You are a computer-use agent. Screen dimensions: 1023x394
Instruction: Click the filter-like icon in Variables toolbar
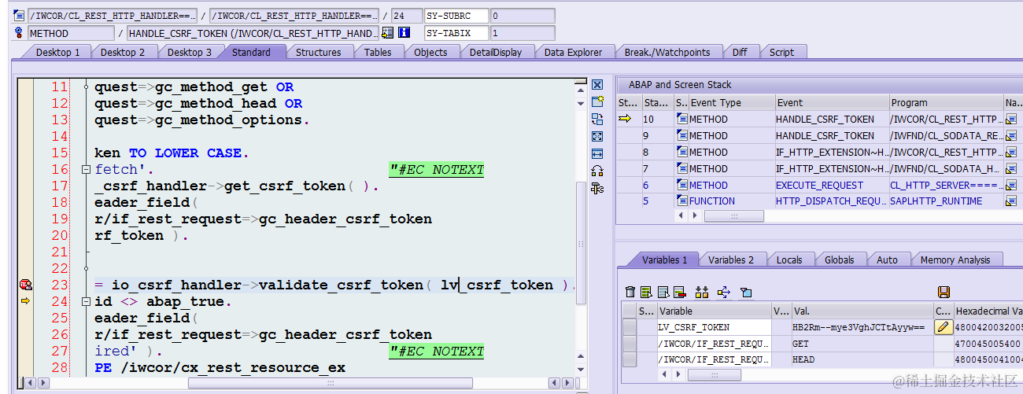746,292
